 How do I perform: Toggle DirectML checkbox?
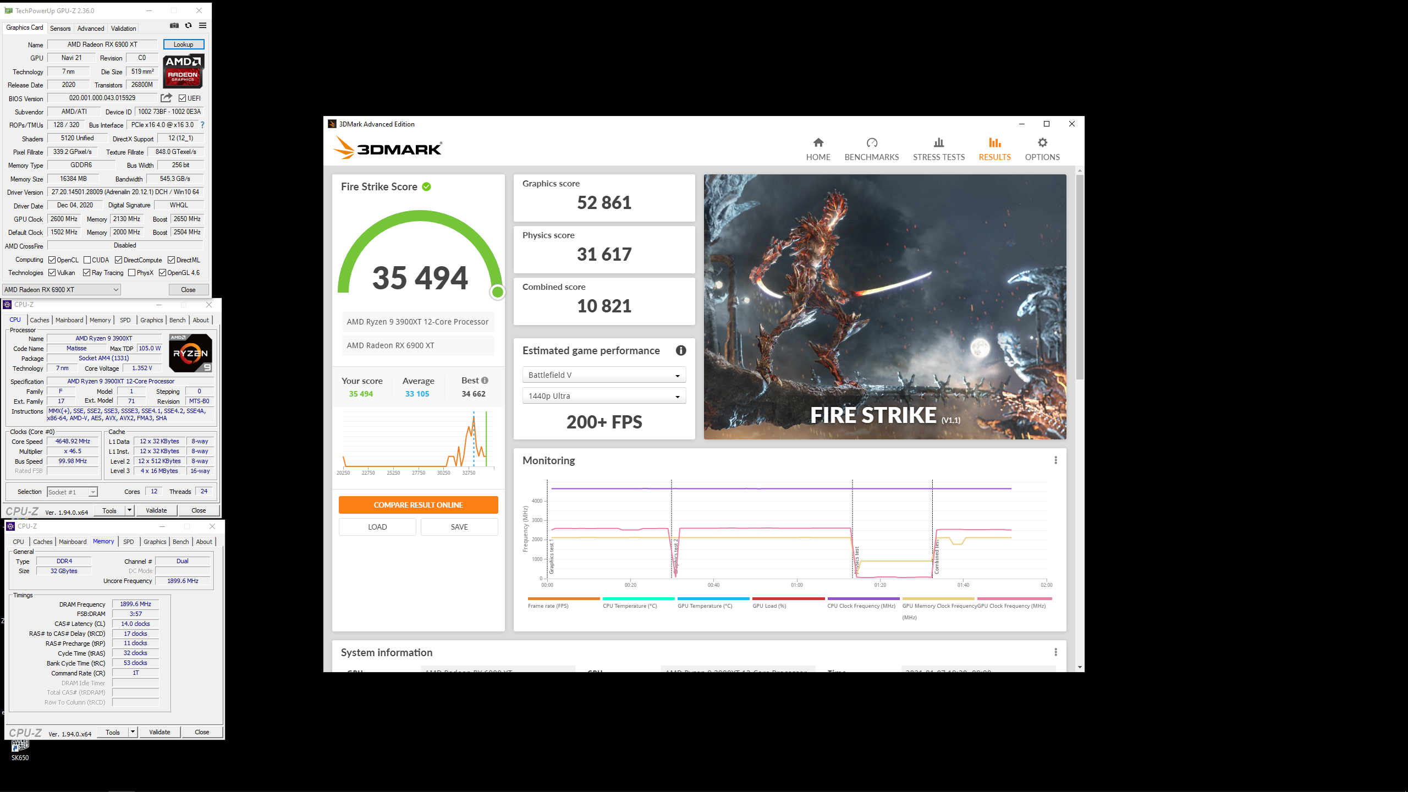[x=171, y=260]
